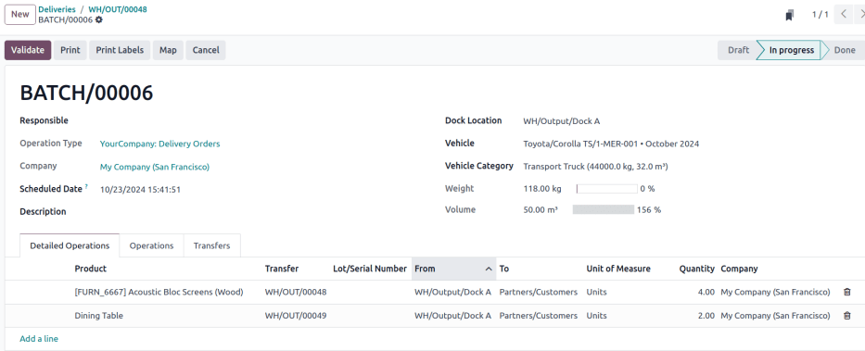The width and height of the screenshot is (865, 351).
Task: Click Add a line link
Action: click(x=39, y=339)
